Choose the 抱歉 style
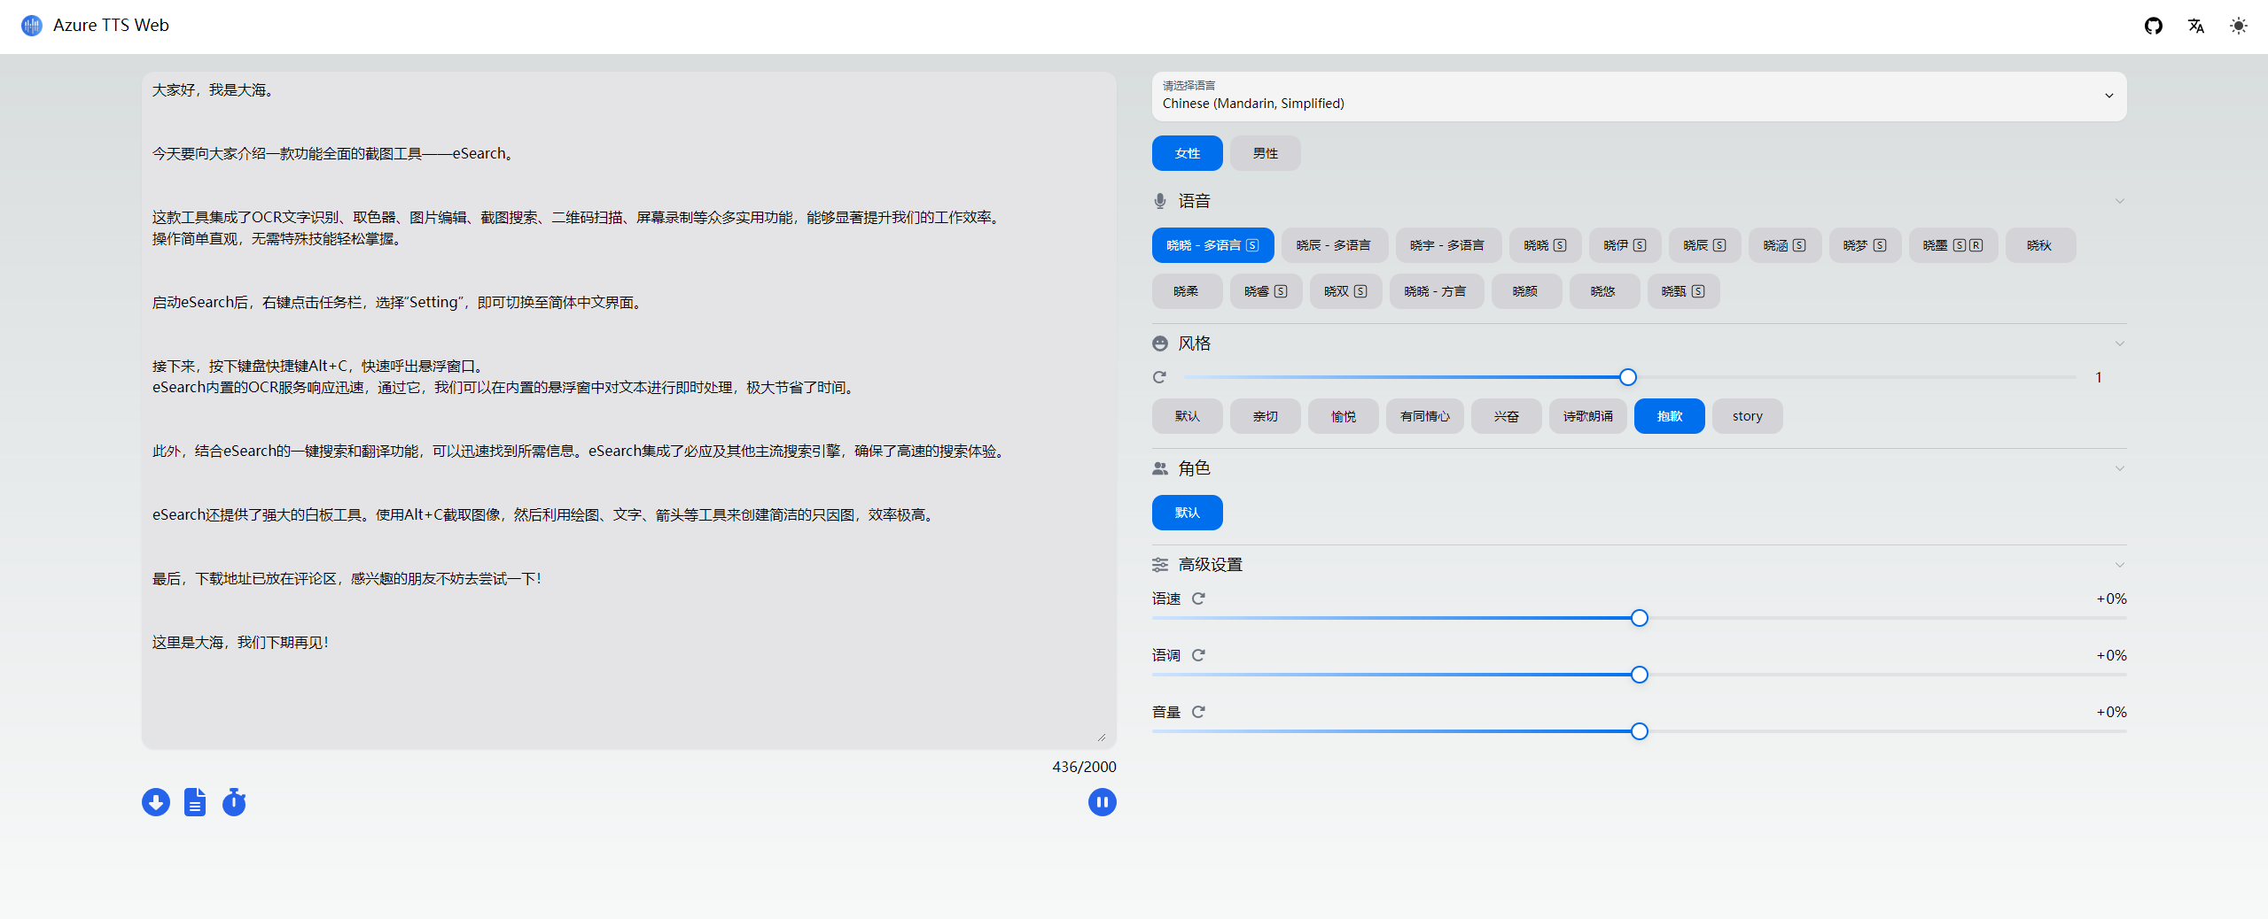Image resolution: width=2268 pixels, height=919 pixels. click(1669, 416)
